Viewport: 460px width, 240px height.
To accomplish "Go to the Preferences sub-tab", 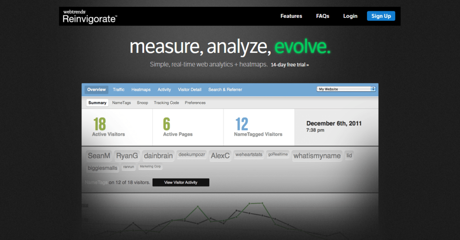I will tap(195, 103).
